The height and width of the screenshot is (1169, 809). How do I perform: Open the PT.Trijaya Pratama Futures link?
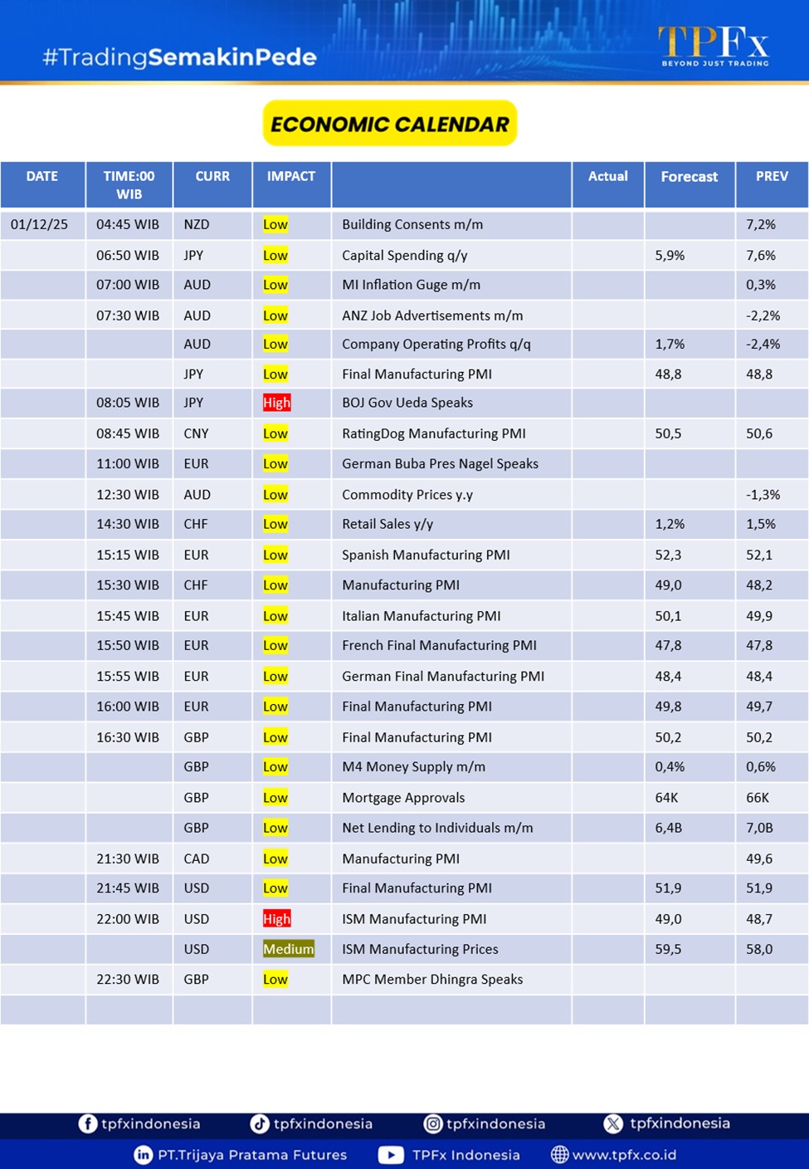[x=252, y=1155]
